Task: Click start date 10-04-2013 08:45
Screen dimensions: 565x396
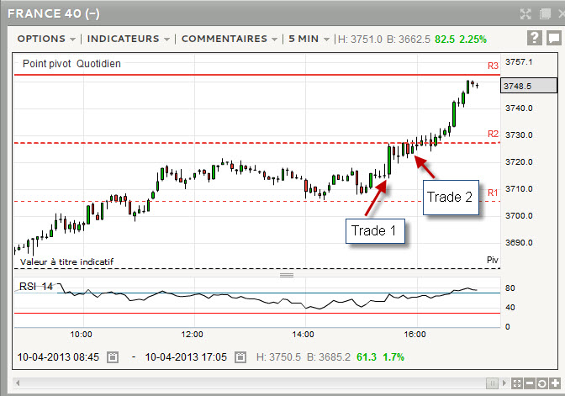Action: point(58,357)
